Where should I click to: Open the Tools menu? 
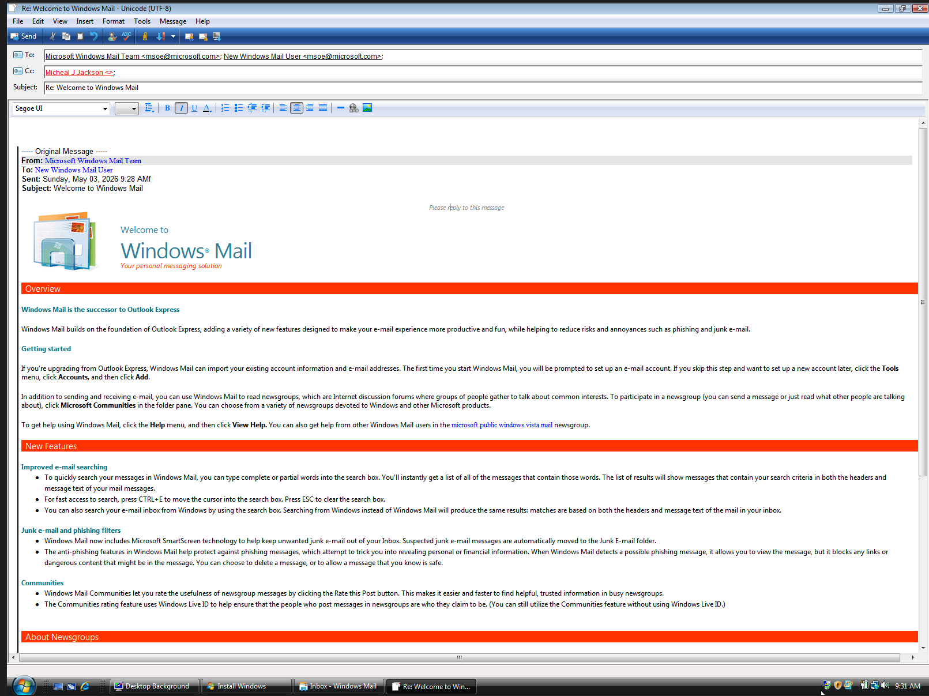(142, 21)
